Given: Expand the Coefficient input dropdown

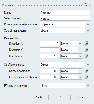Looking at the screenshot, I should click(88, 65).
